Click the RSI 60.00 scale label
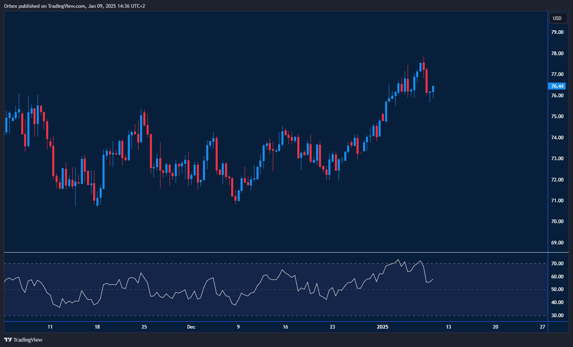 click(x=557, y=277)
